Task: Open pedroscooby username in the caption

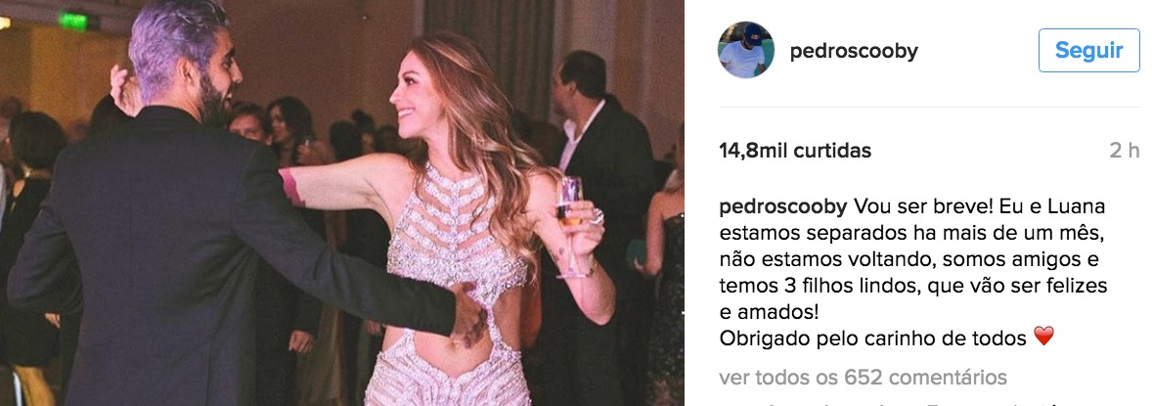Action: [x=783, y=206]
